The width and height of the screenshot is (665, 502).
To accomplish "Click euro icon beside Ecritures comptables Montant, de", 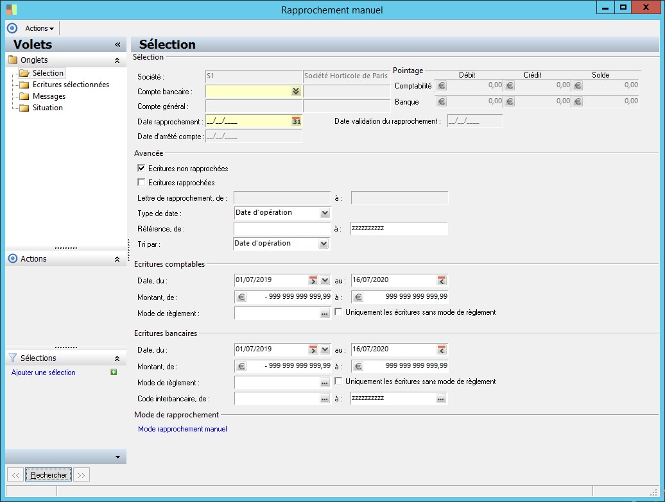I will 241,297.
